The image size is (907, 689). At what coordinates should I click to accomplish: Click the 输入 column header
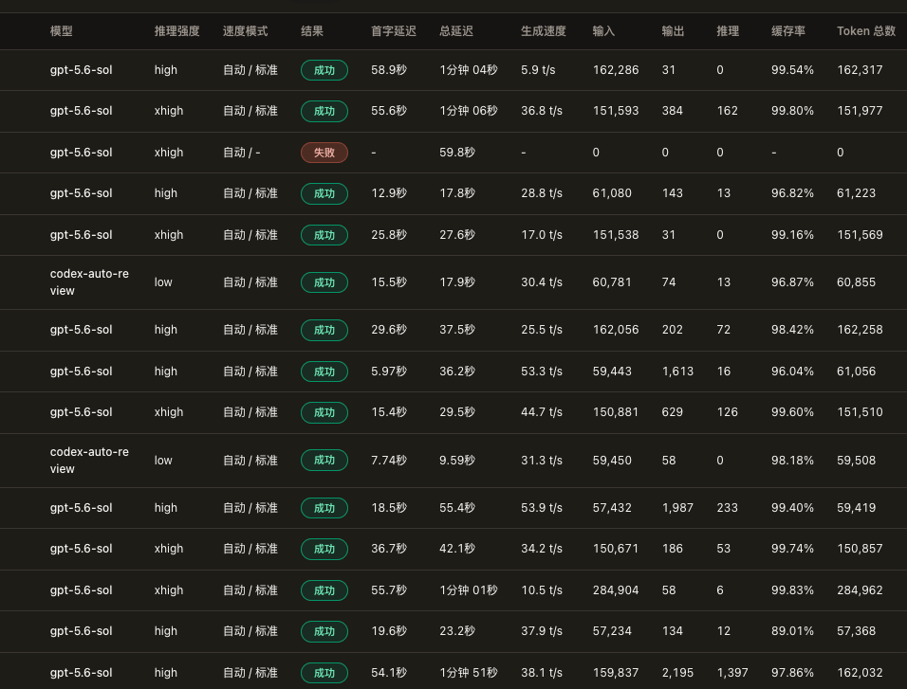pos(603,31)
